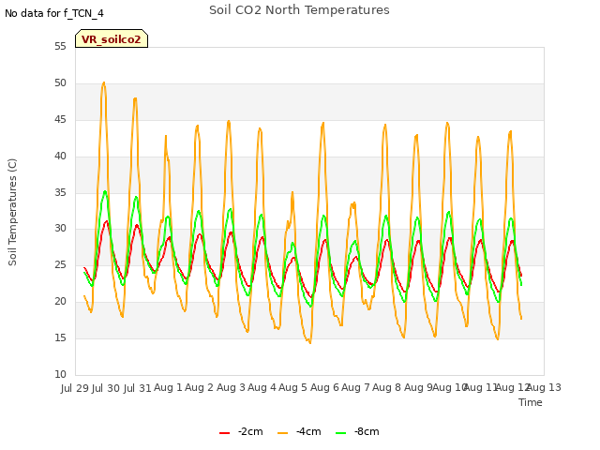Click the green -8cm legend color swatch
This screenshot has width=600, height=450.
[x=341, y=433]
